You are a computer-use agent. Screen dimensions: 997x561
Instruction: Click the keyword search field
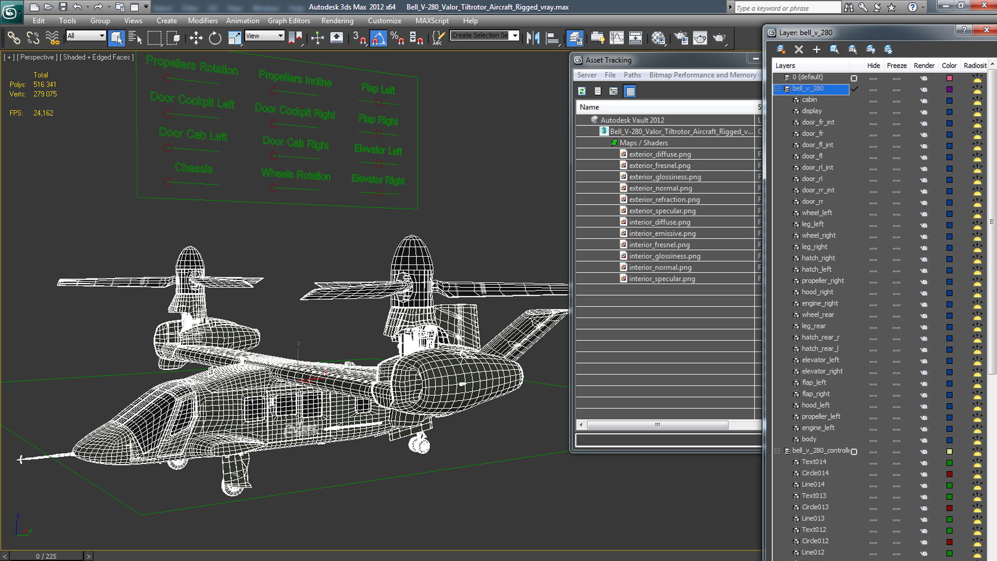click(x=787, y=8)
